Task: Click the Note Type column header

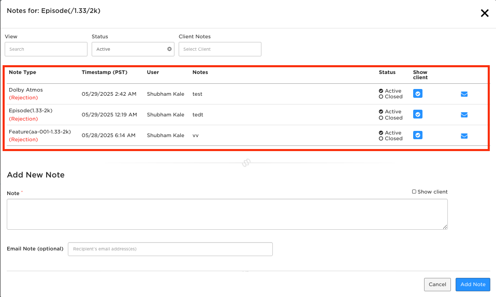Action: (x=22, y=72)
